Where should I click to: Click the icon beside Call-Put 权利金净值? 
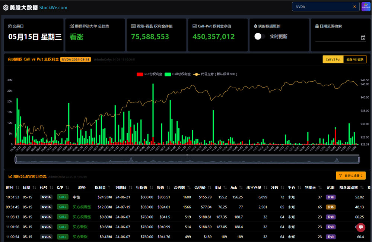tap(194, 26)
